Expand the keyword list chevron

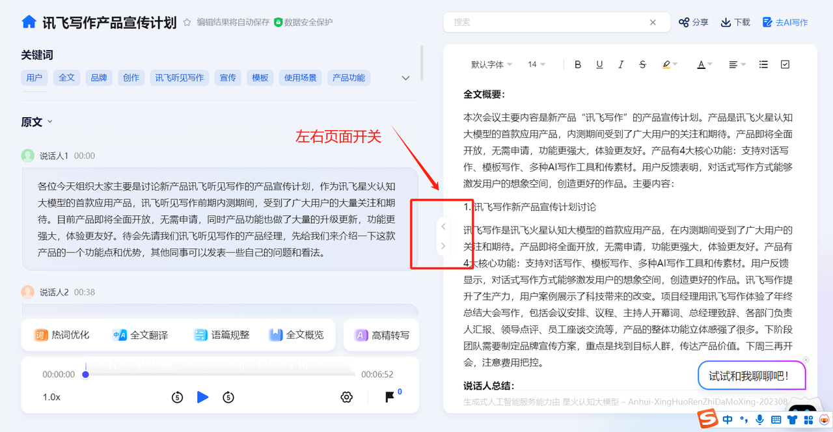[405, 78]
